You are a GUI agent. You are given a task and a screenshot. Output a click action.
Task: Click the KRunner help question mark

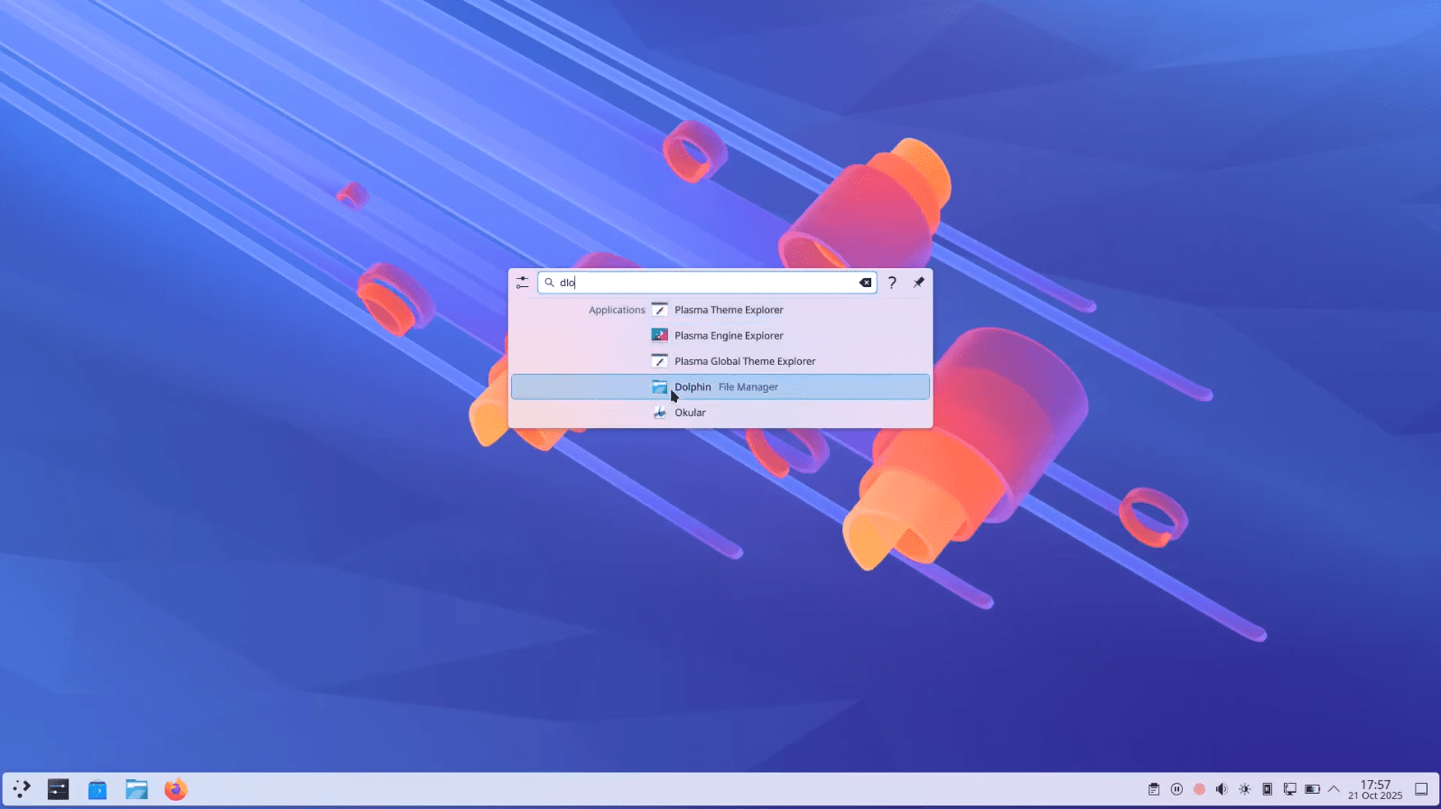coord(892,283)
